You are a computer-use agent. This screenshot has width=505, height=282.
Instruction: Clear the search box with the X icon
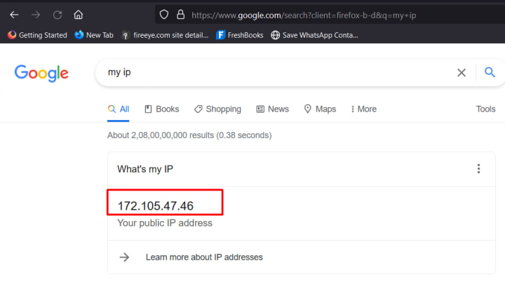pyautogui.click(x=462, y=72)
